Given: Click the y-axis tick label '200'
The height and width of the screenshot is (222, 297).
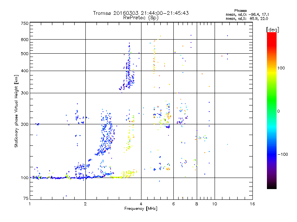Looking at the screenshot, I should 25,124.
